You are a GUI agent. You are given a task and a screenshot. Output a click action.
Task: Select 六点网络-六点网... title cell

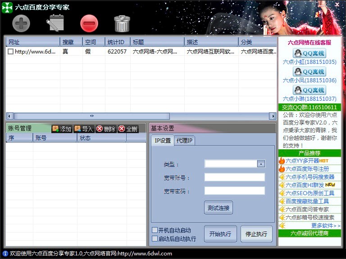(x=157, y=52)
